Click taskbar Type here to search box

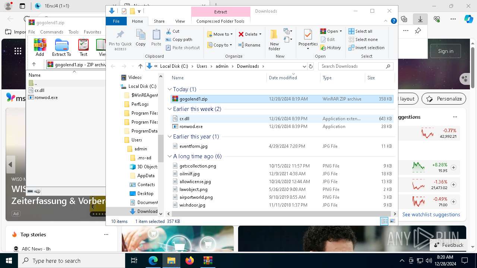pos(72,261)
